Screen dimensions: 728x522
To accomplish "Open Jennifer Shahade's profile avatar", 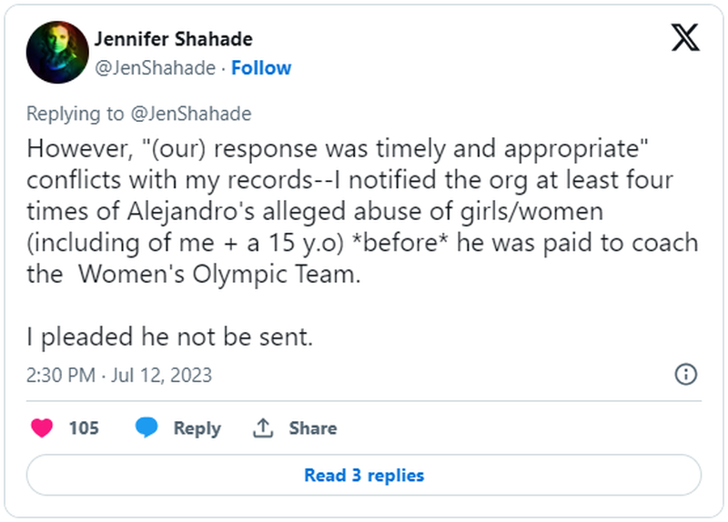I will click(x=56, y=53).
